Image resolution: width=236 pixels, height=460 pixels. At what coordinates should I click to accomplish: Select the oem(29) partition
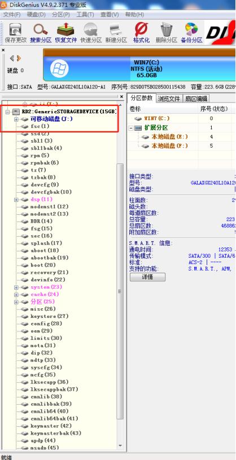click(41, 331)
